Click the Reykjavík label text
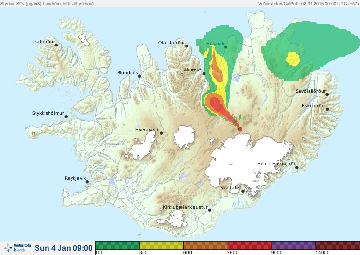360x255 pixels. tap(75, 178)
